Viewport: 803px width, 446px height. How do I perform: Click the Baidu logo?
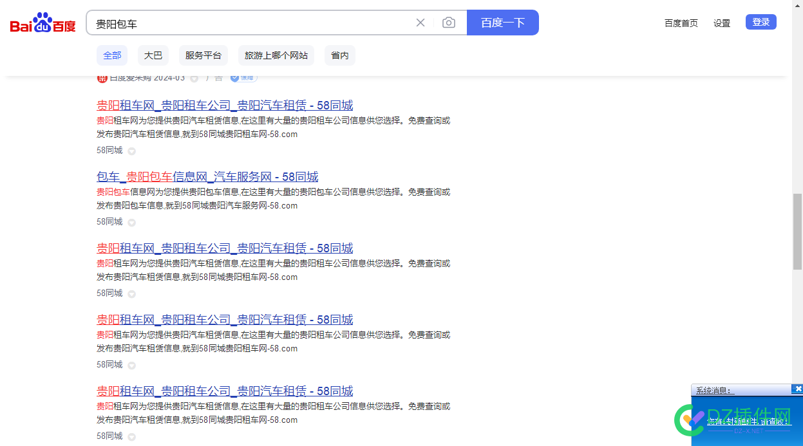coord(43,24)
